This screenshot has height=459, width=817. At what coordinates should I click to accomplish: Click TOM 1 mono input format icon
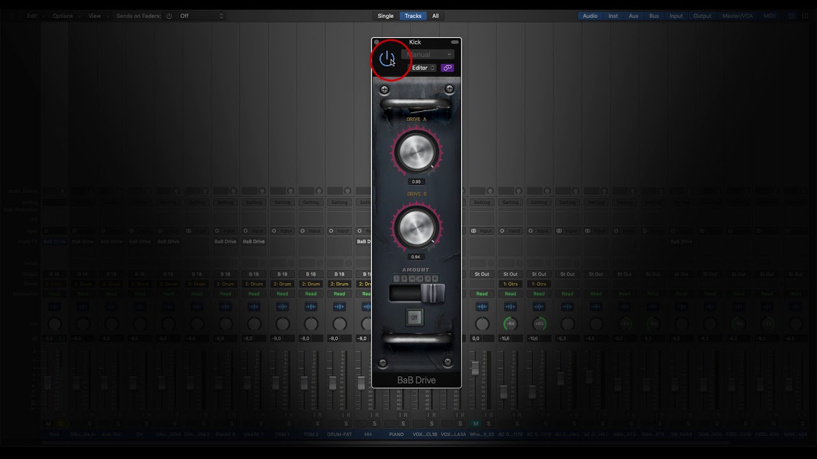pyautogui.click(x=274, y=231)
